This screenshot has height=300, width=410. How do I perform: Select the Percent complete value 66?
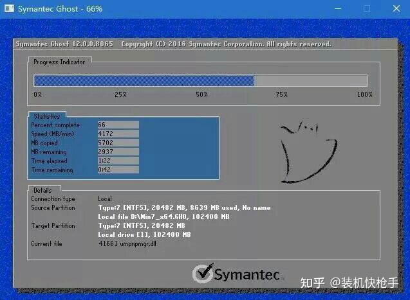click(118, 125)
